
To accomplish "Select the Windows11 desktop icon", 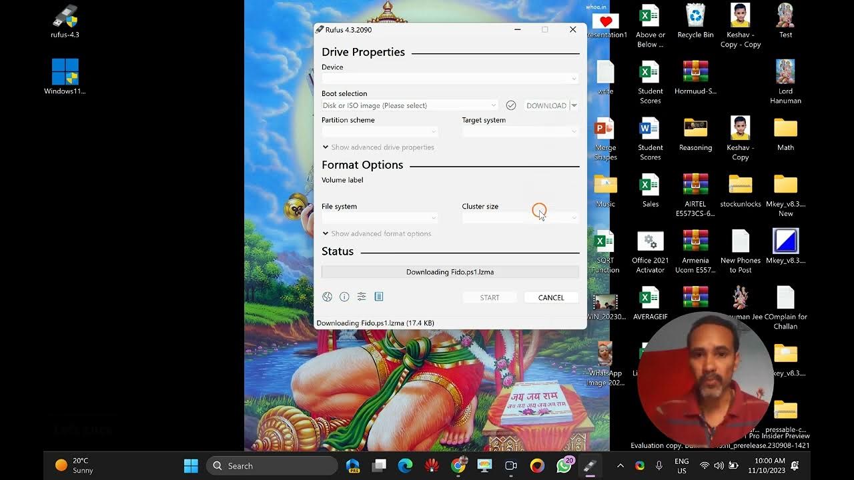I will [x=65, y=77].
